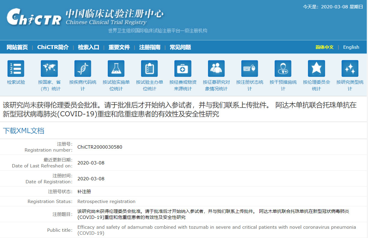Click the 注册号状态 label
The width and height of the screenshot is (368, 238).
(x=60, y=191)
